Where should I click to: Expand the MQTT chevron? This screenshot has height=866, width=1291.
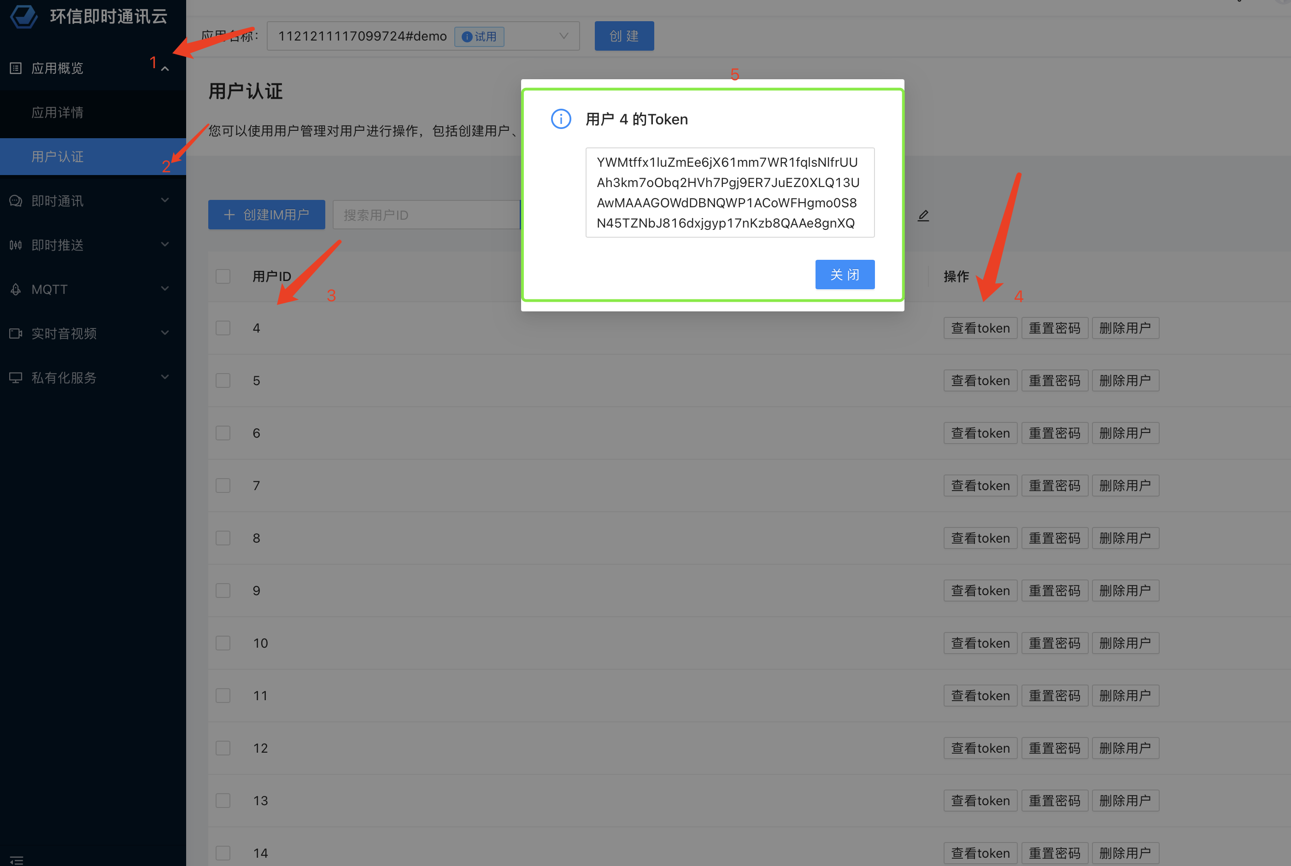[164, 288]
